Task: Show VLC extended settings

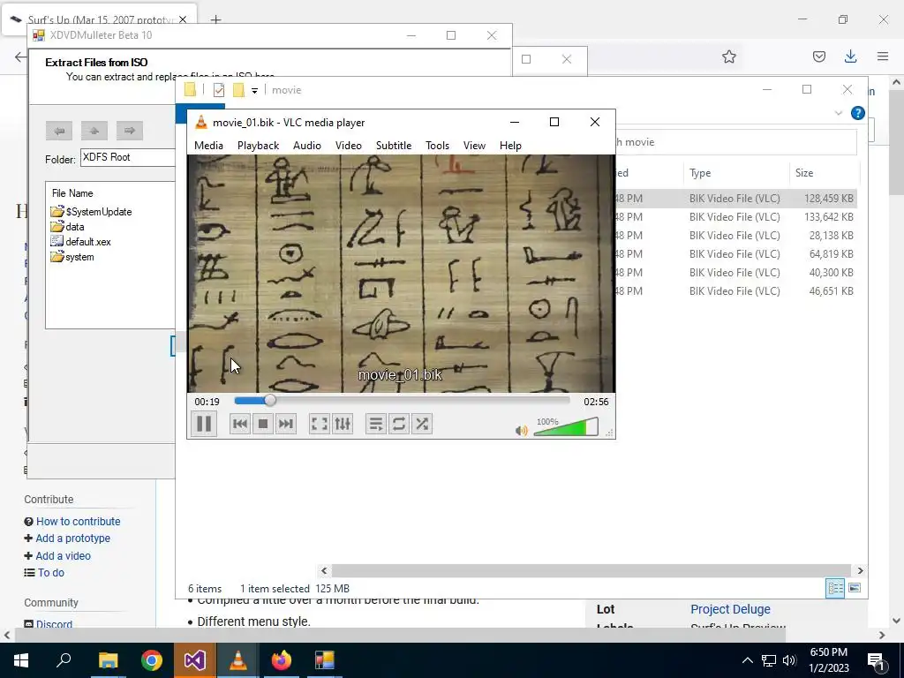Action: [343, 424]
